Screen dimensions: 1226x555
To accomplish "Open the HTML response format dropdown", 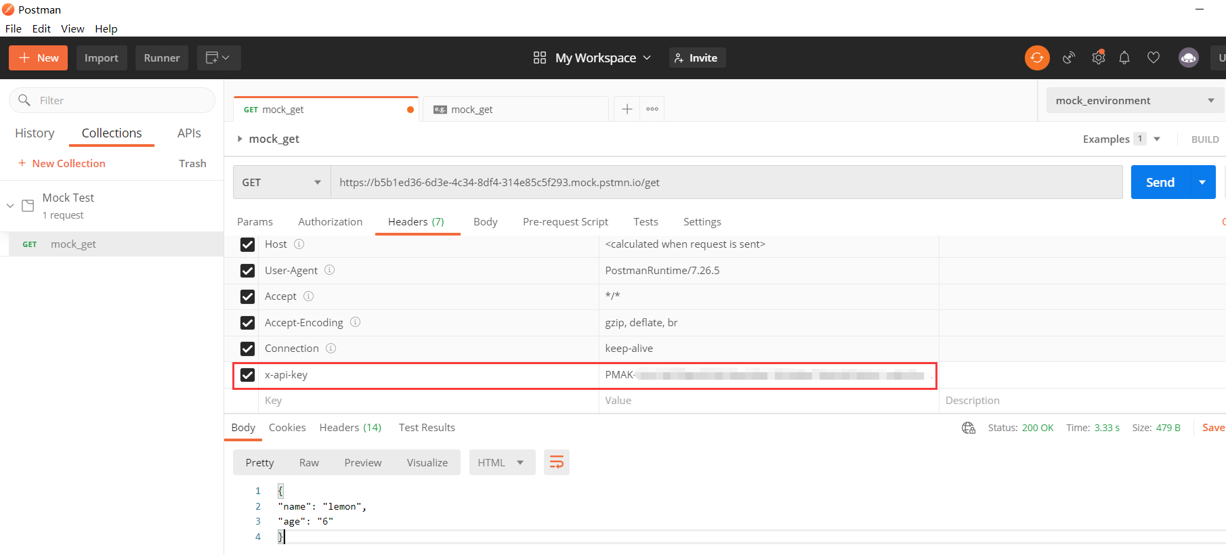I will [x=501, y=463].
